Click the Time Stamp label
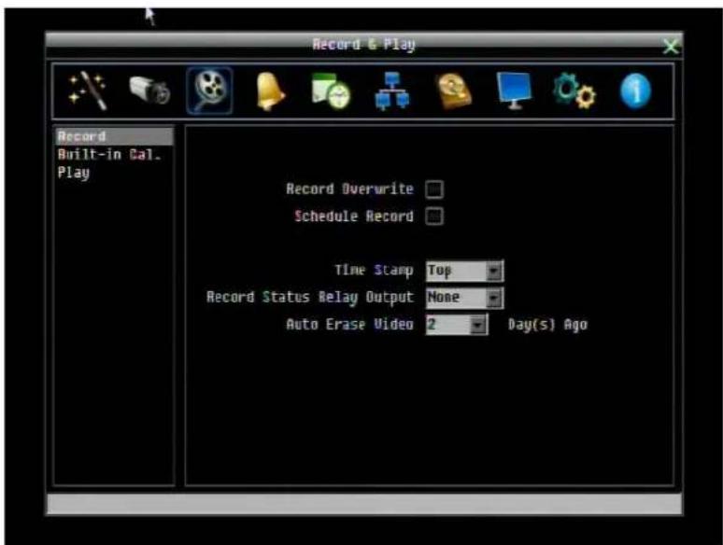This screenshot has width=723, height=545. pos(374,270)
